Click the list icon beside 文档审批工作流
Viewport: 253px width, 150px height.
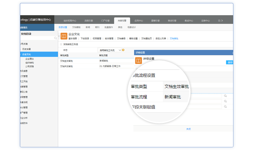pos(61,44)
